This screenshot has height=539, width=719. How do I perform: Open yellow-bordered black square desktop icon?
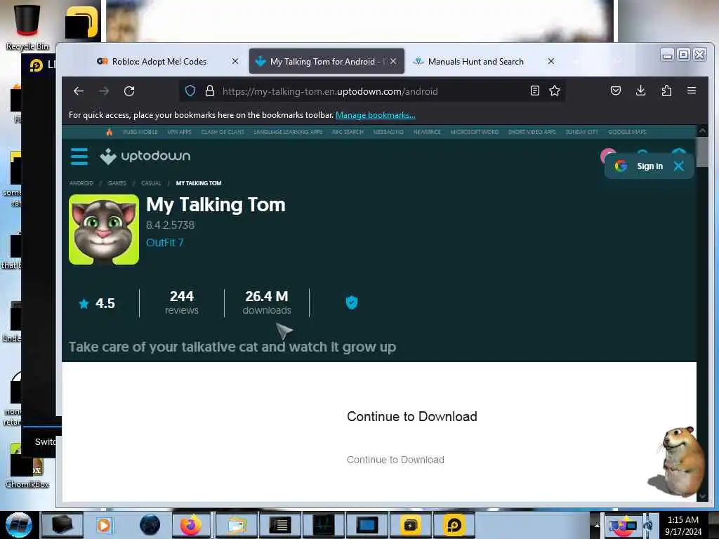tap(81, 22)
